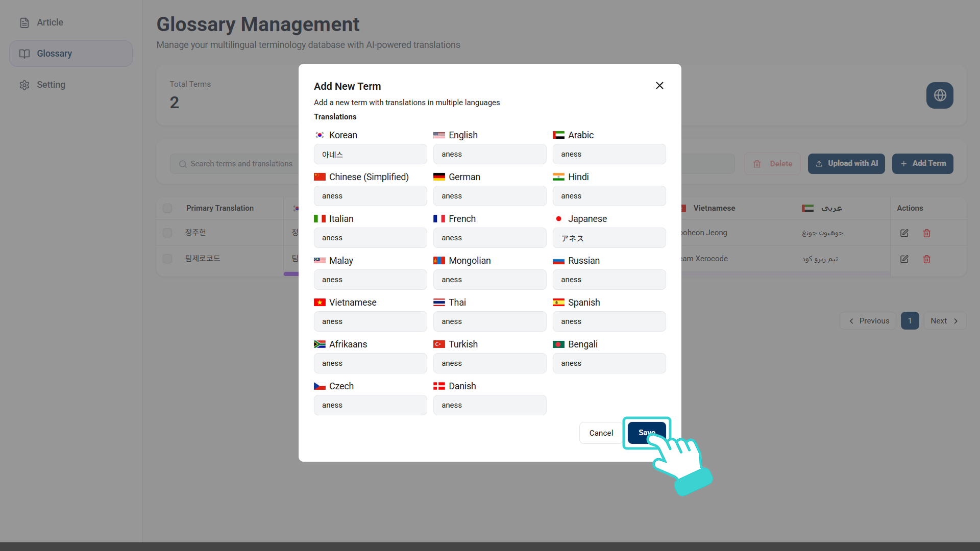The height and width of the screenshot is (551, 980).
Task: Check the 팀제로코드 row checkbox
Action: [x=167, y=259]
